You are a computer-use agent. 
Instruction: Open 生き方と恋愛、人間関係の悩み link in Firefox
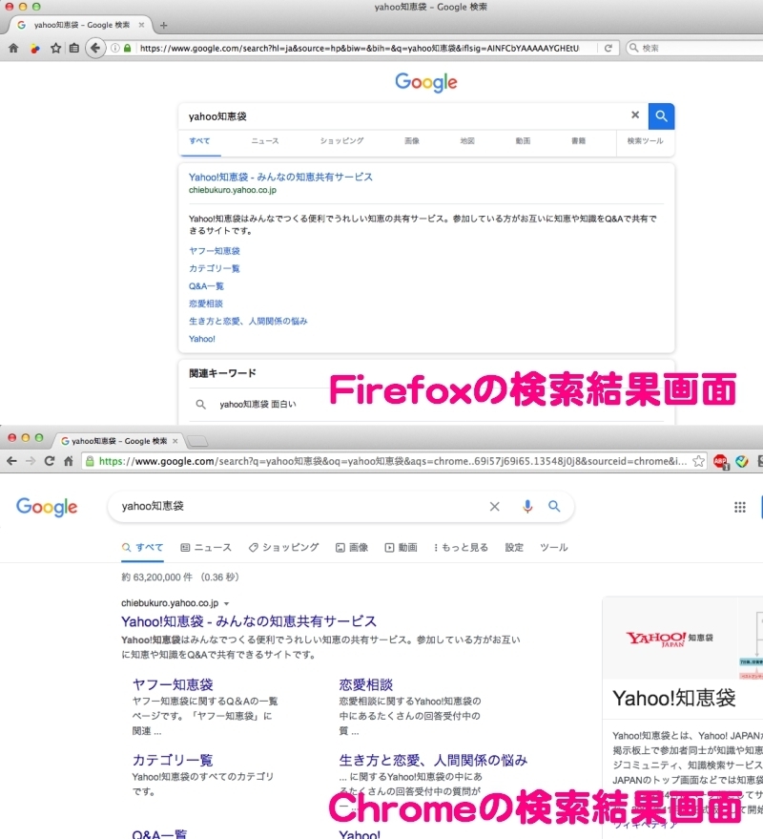(248, 321)
